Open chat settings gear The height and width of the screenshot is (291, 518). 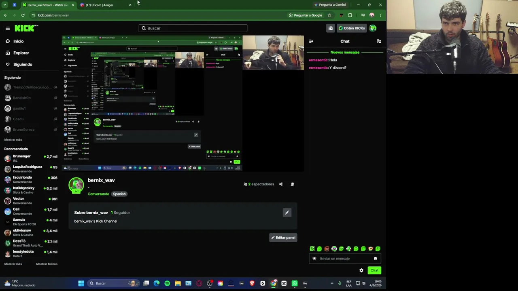(361, 270)
